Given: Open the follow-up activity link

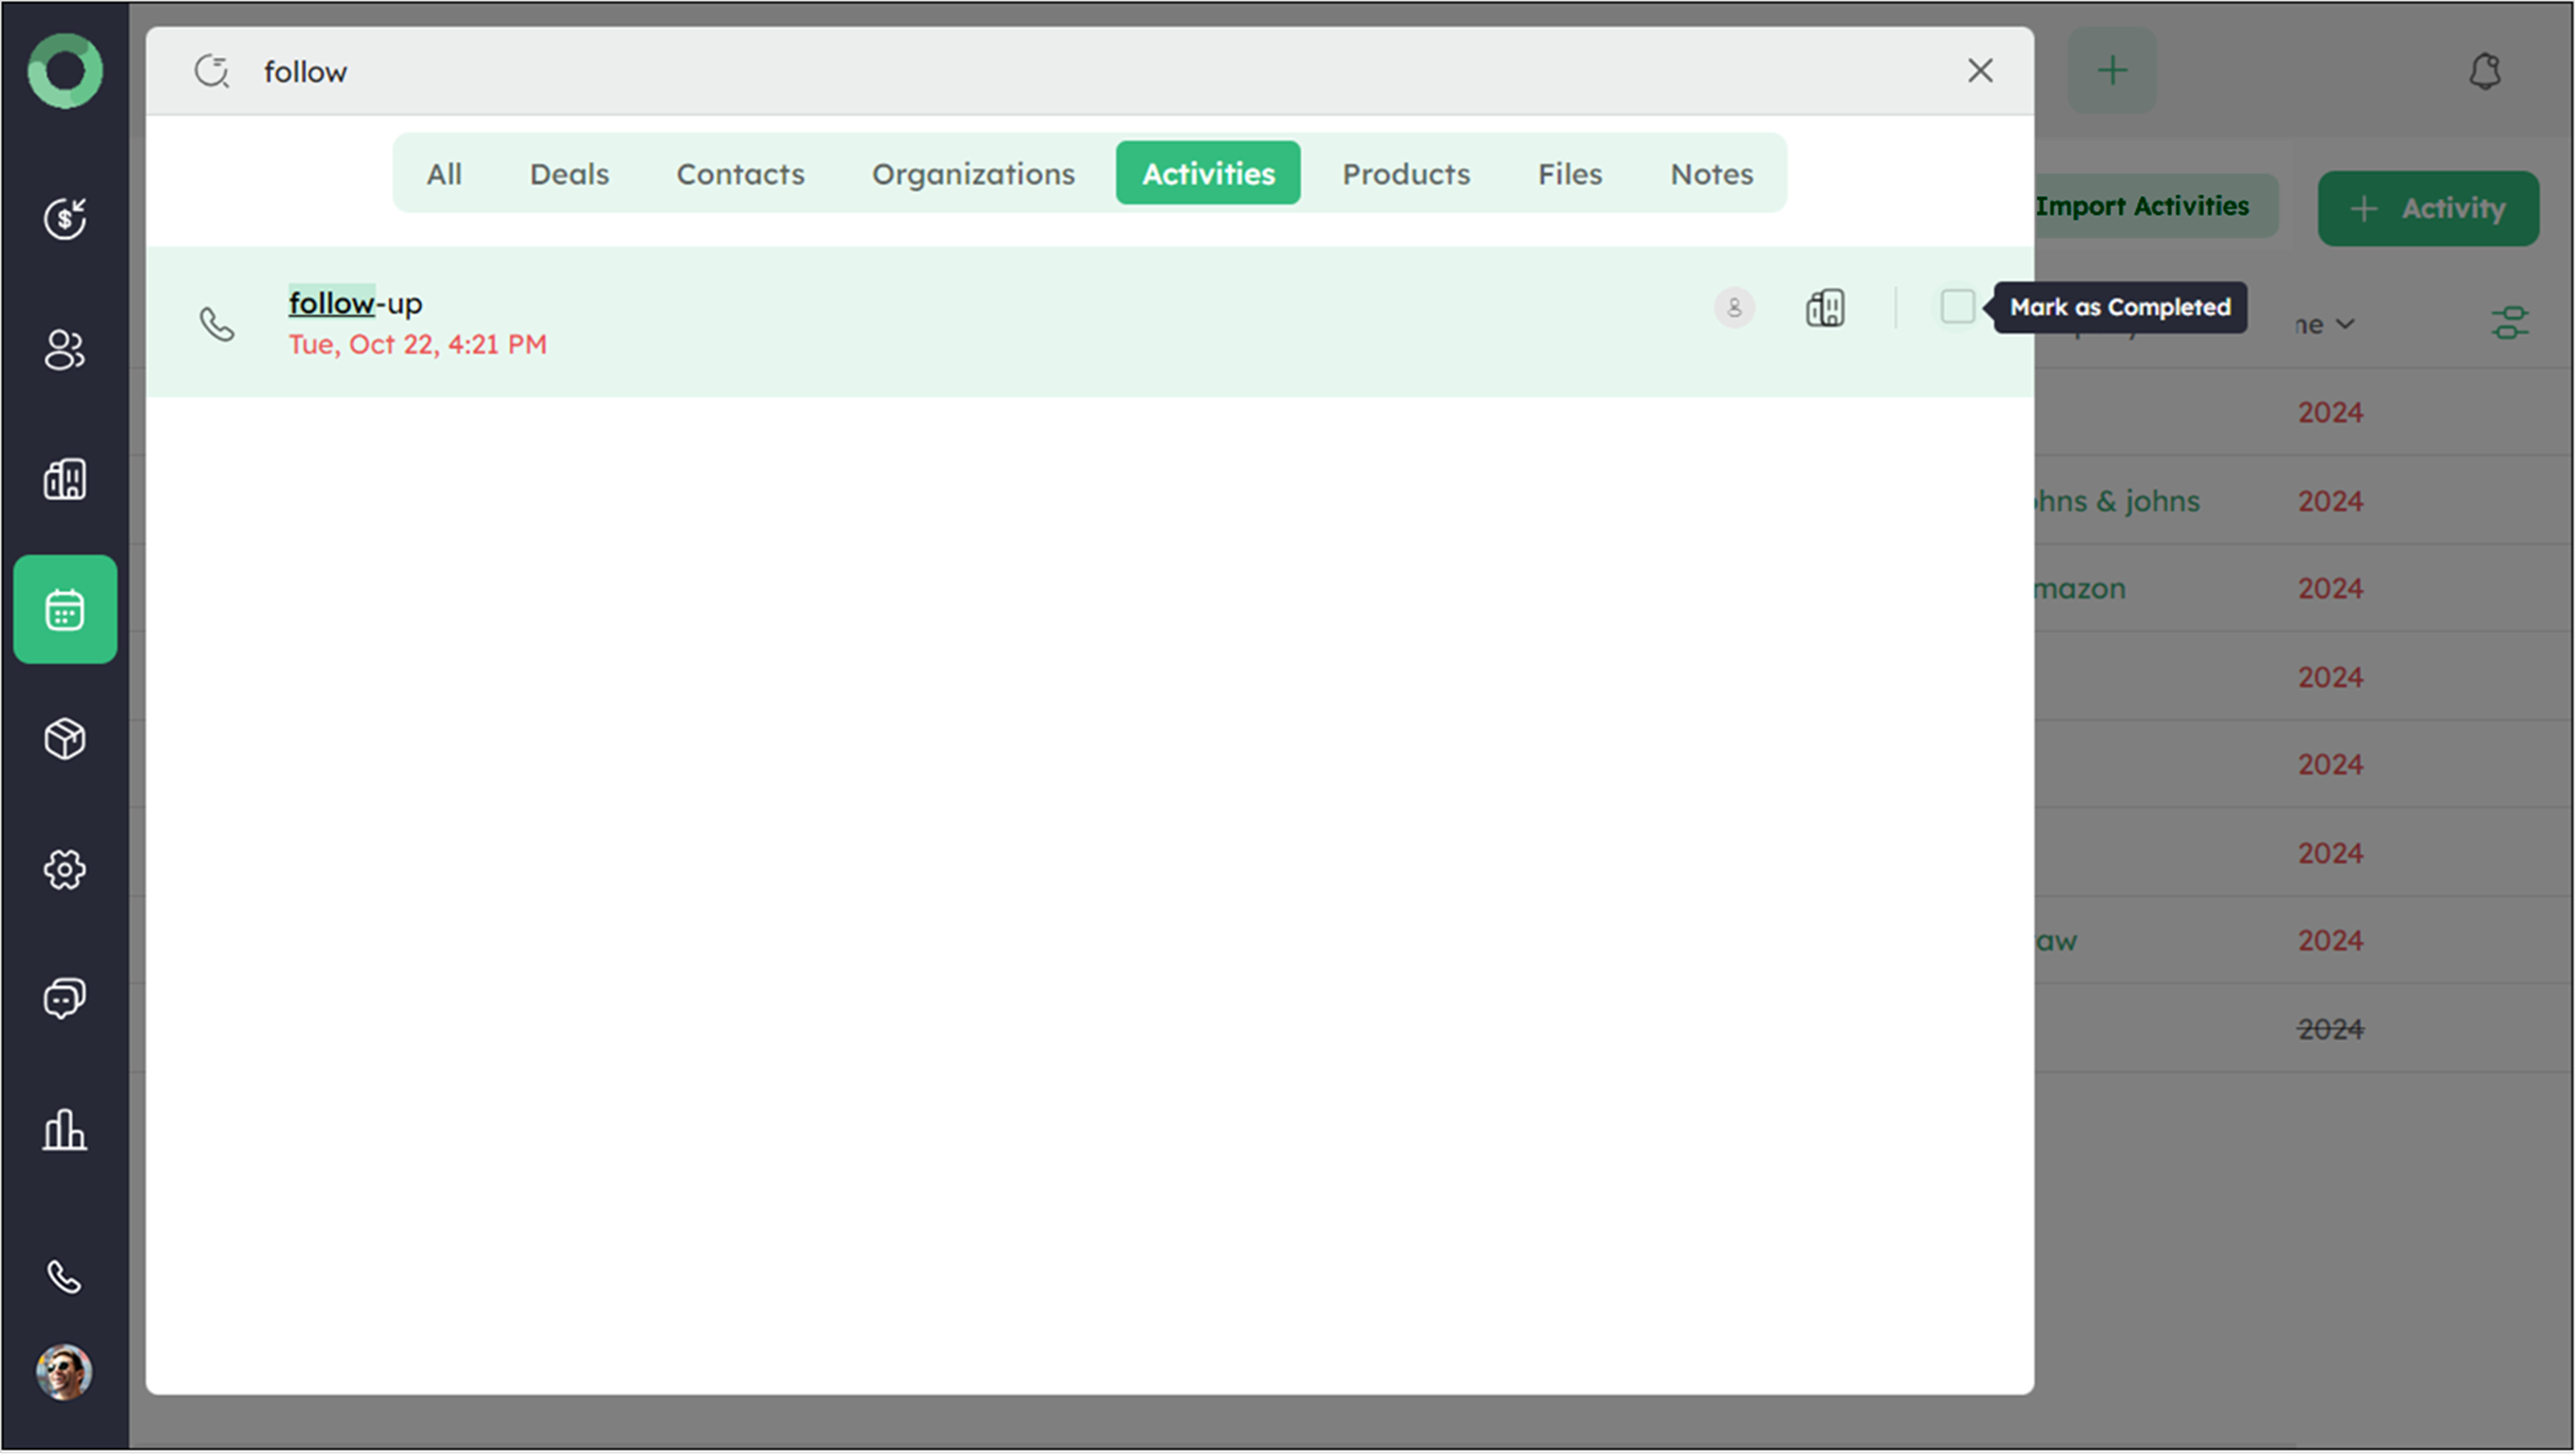Looking at the screenshot, I should [x=355, y=303].
